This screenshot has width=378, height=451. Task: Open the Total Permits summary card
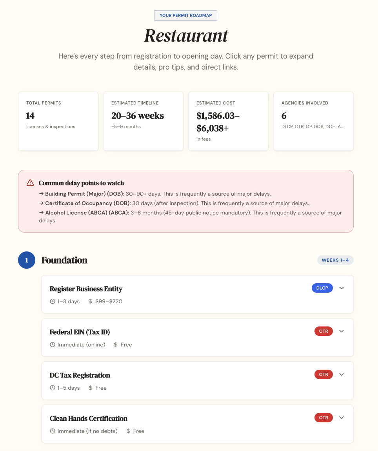pos(58,121)
